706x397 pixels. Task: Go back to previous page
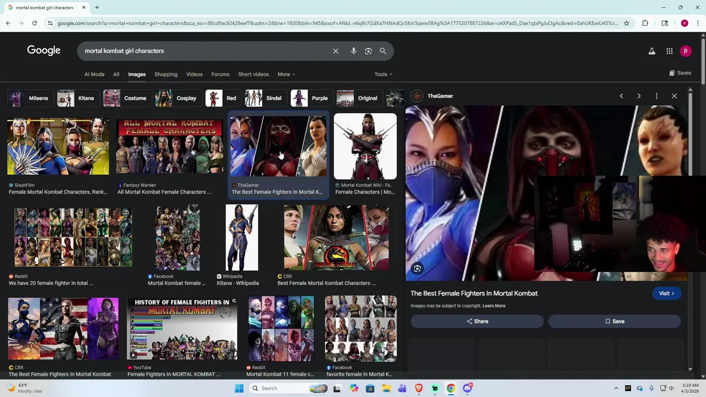coord(8,23)
